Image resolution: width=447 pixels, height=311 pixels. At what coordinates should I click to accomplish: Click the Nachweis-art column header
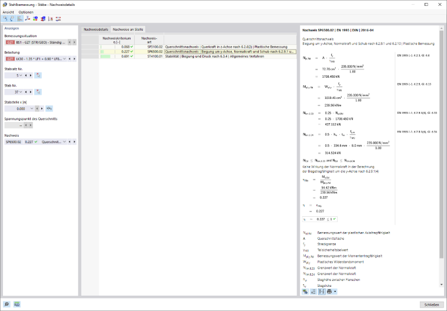[x=149, y=40]
